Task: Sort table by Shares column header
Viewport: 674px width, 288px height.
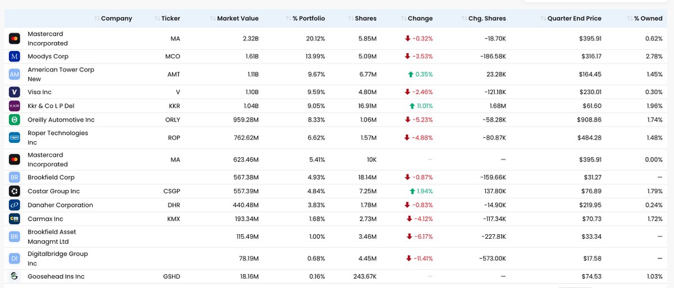Action: (x=362, y=18)
